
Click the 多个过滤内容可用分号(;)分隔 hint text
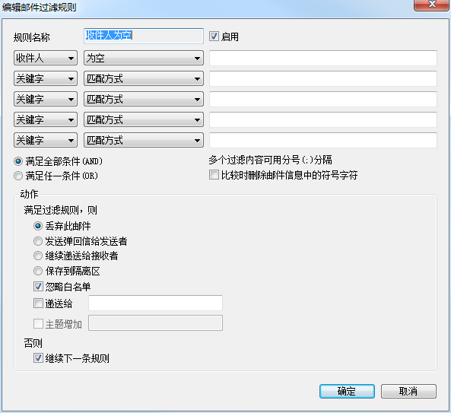click(x=270, y=160)
